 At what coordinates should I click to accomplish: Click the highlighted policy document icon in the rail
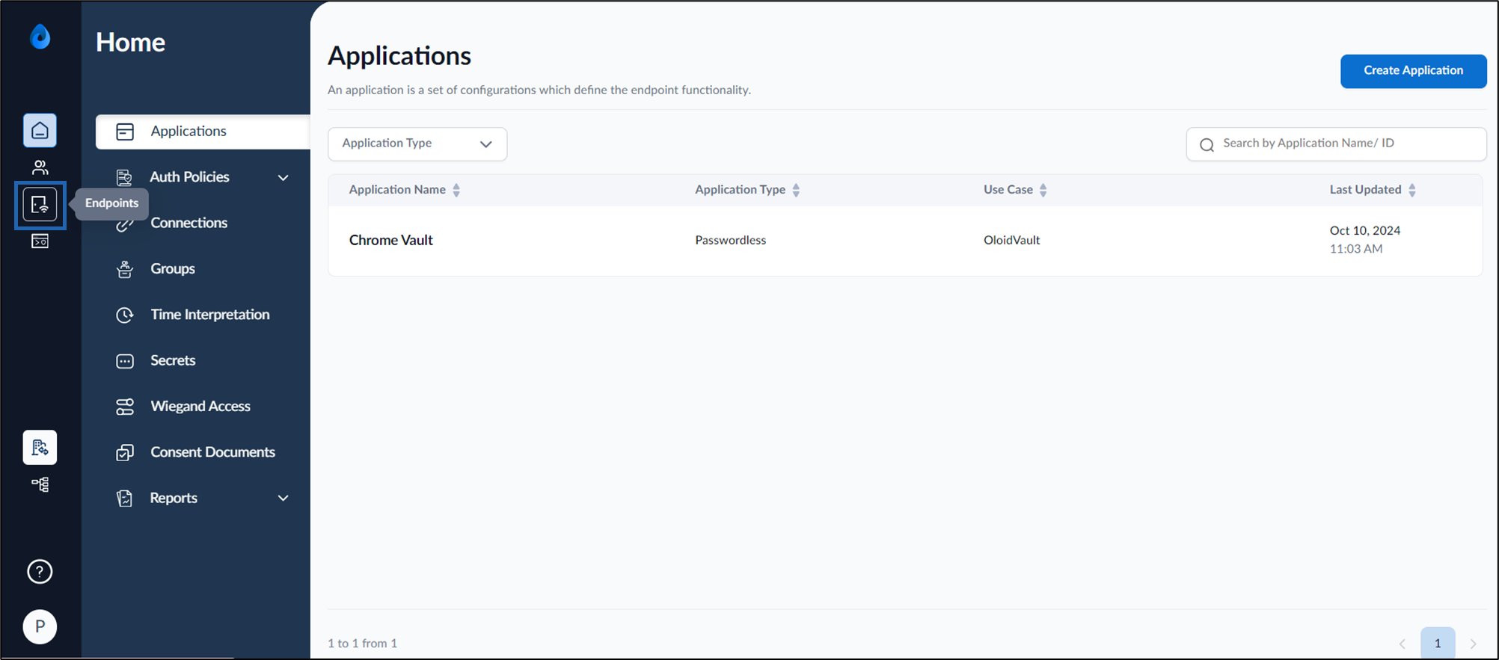pos(40,448)
